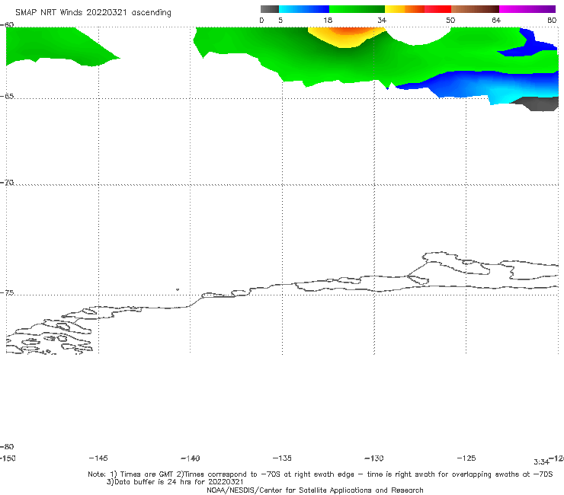The height and width of the screenshot is (495, 564).
Task: Click the latitude label '-70'
Action: (7, 183)
